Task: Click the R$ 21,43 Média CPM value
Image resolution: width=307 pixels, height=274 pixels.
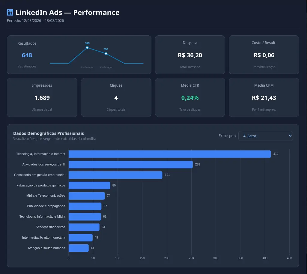Action: tap(264, 98)
